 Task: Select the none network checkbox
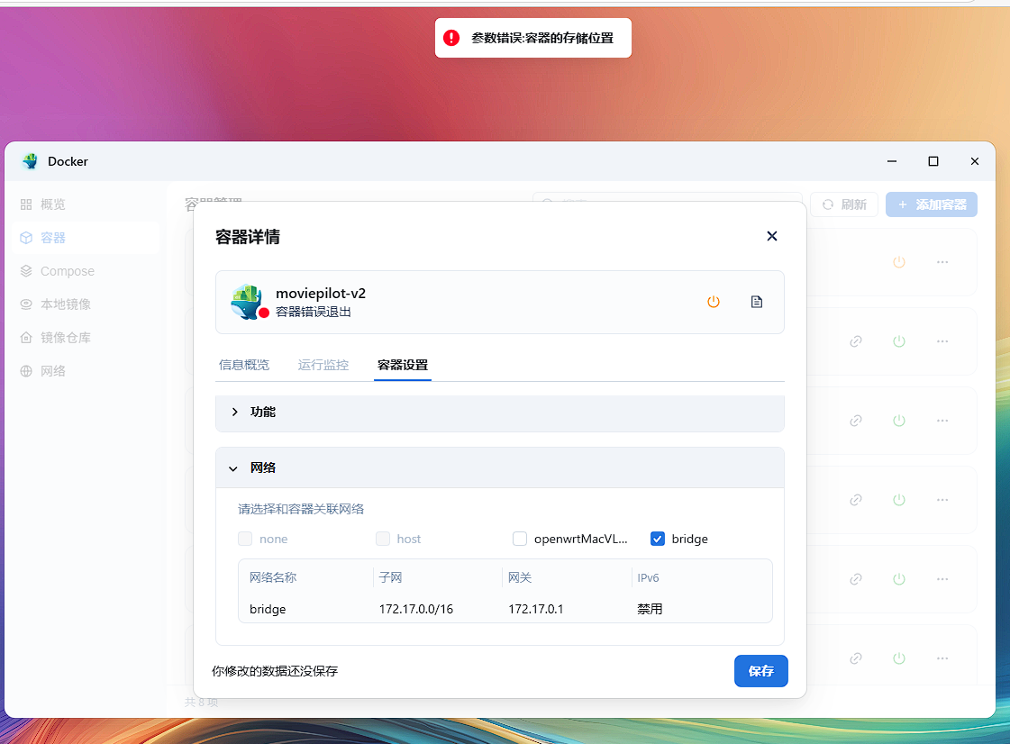click(x=245, y=539)
